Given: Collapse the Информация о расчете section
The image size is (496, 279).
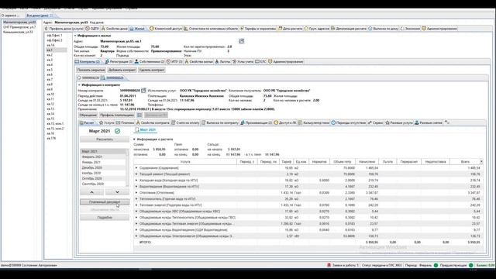Looking at the screenshot, I should tap(134, 139).
